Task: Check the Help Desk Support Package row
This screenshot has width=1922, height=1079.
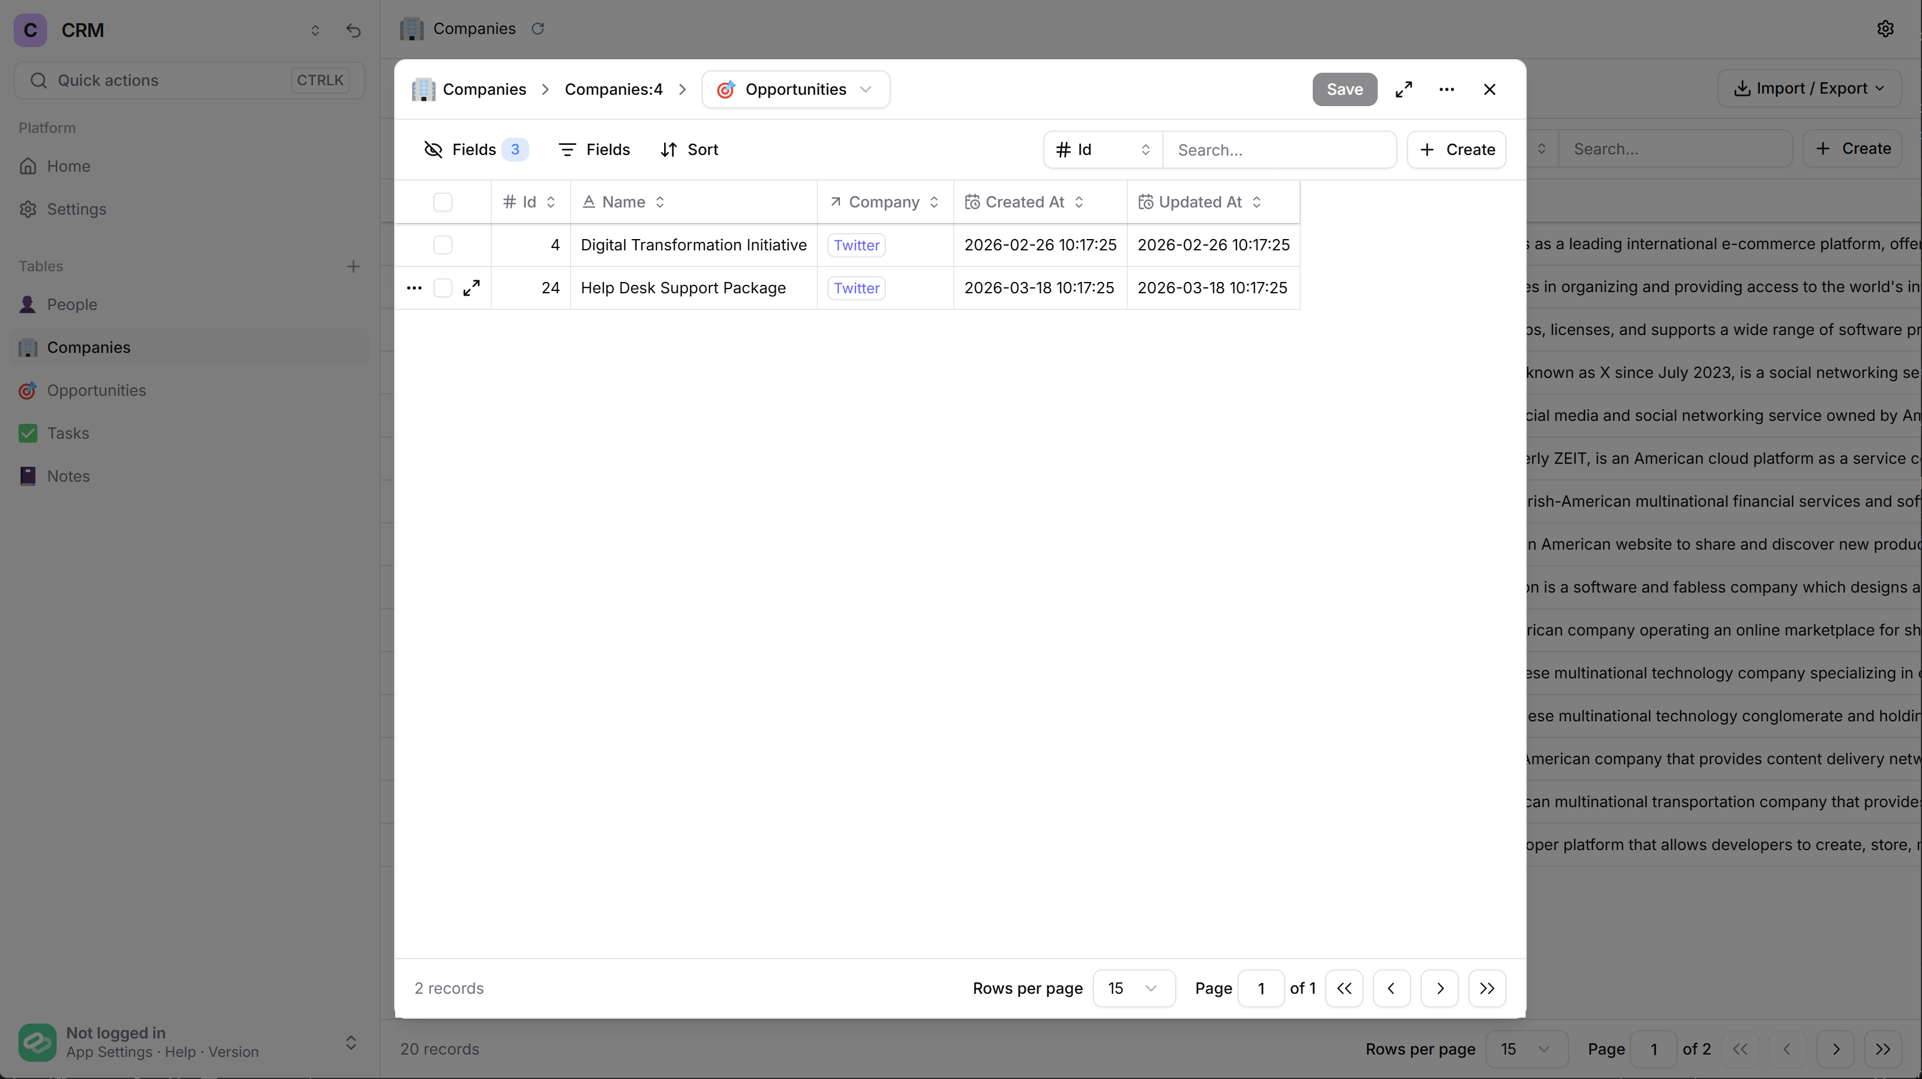Action: tap(442, 288)
